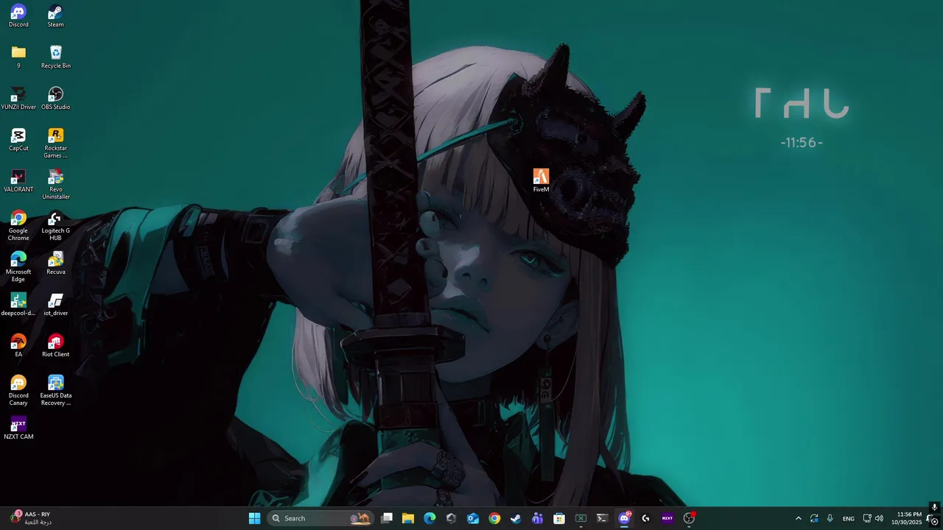Select the YUNZII Driver shortcut
This screenshot has height=530, width=943.
(18, 99)
